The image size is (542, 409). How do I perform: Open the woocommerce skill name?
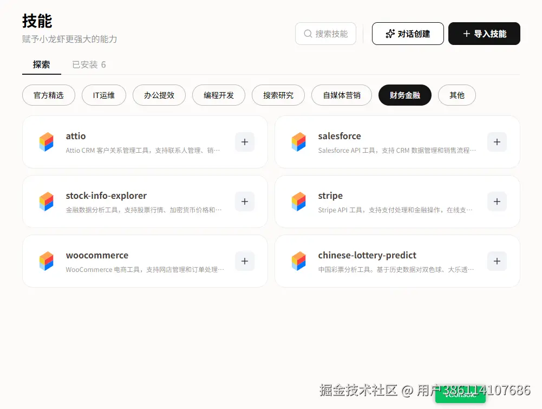pyautogui.click(x=97, y=255)
